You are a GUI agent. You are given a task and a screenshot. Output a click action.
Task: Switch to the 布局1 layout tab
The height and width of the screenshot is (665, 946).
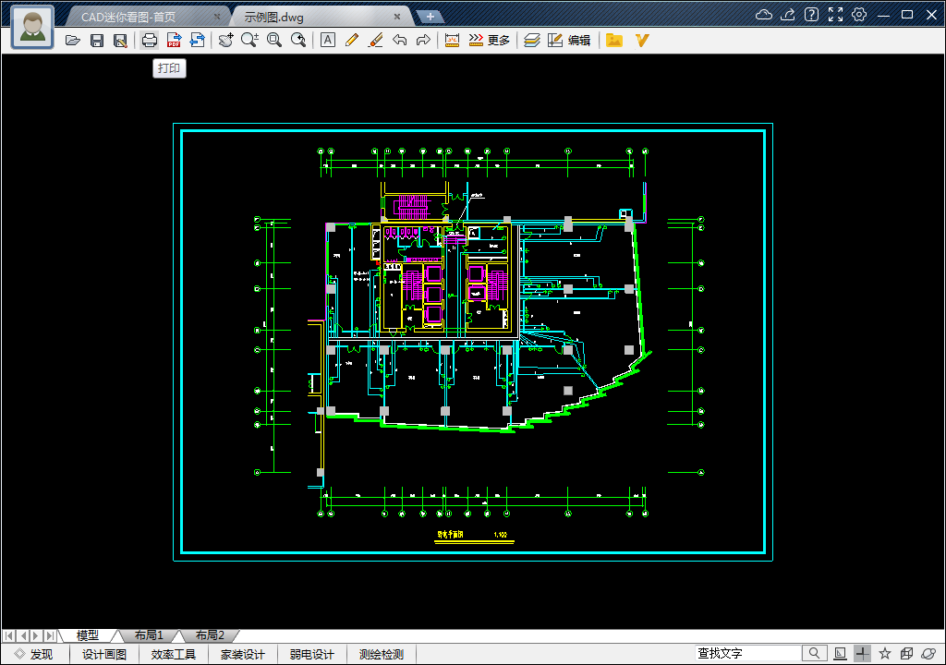tap(149, 635)
